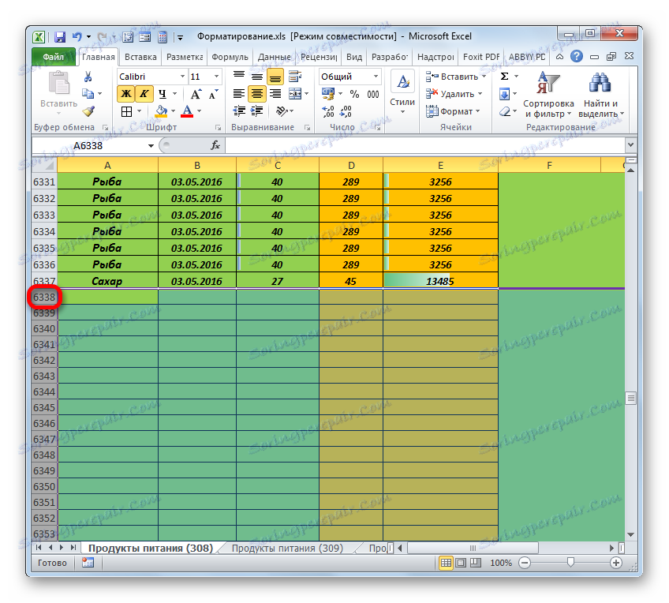The image size is (669, 603).
Task: Toggle Bold (Ж) formatting
Action: pos(126,94)
